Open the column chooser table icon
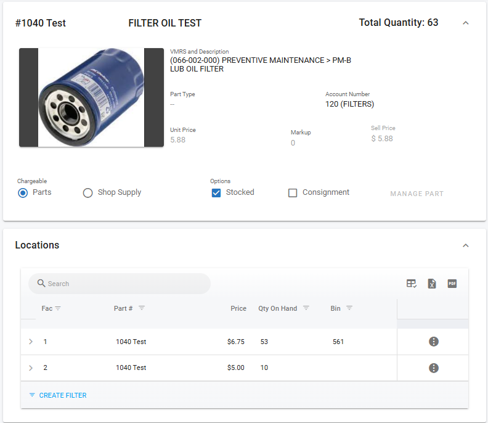Image resolution: width=488 pixels, height=423 pixels. coord(412,284)
